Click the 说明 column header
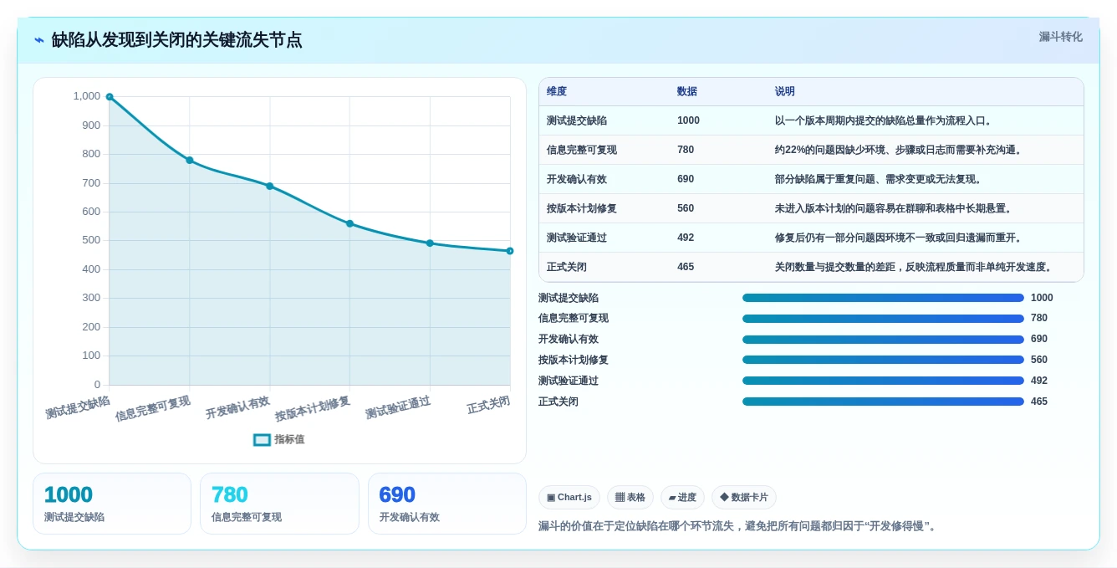Image resolution: width=1117 pixels, height=568 pixels. 785,91
